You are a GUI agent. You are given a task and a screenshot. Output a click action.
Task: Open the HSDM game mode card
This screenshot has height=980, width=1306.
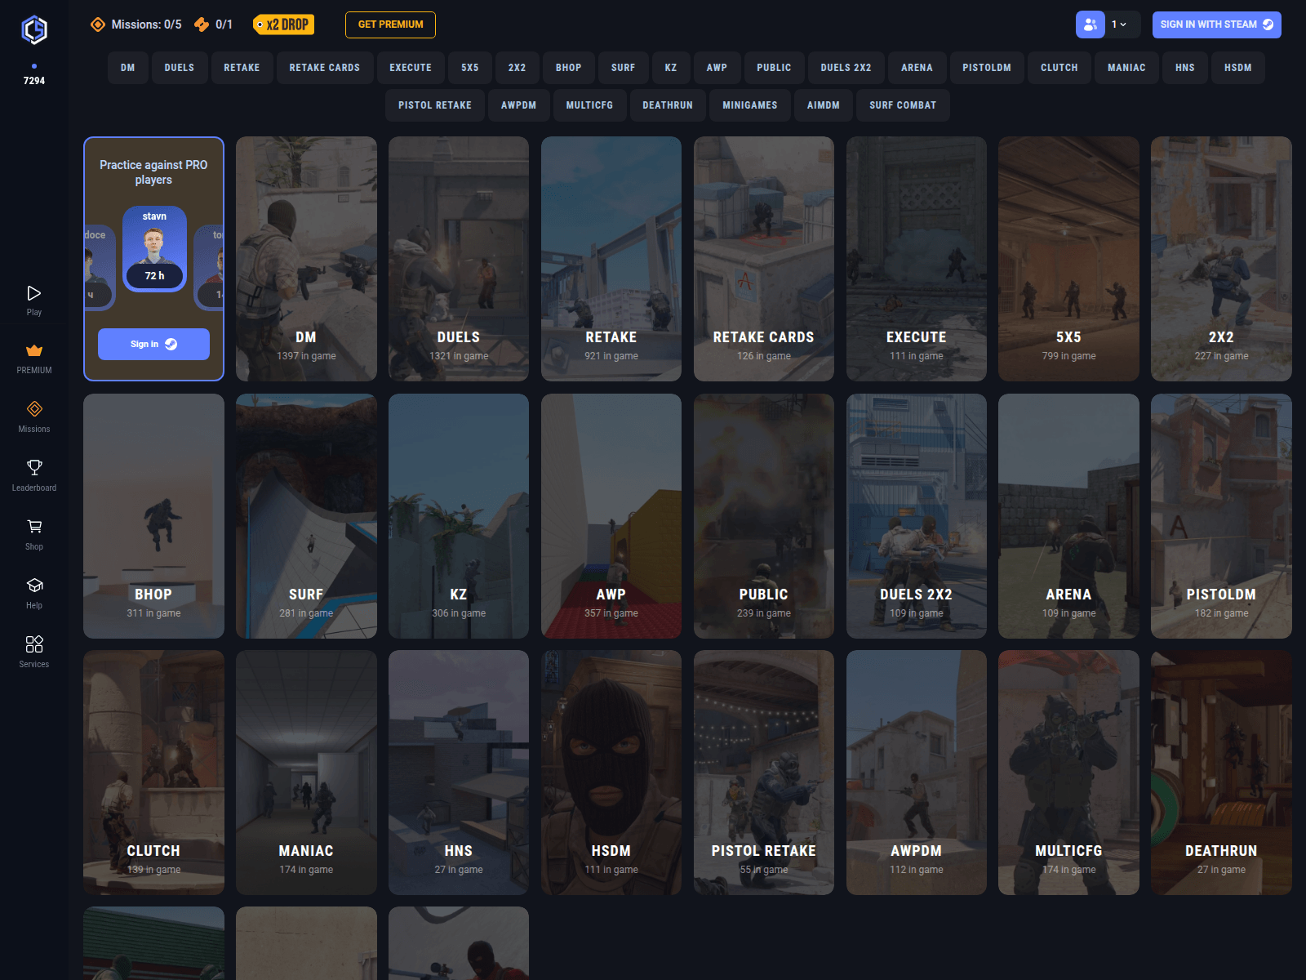pyautogui.click(x=611, y=773)
